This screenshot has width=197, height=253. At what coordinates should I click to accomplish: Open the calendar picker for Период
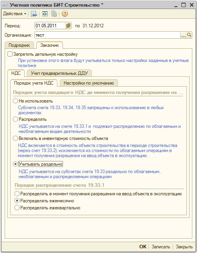click(68, 26)
